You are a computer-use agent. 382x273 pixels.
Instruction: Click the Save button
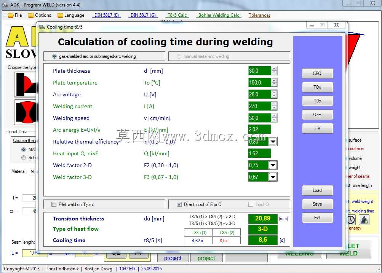pyautogui.click(x=317, y=204)
